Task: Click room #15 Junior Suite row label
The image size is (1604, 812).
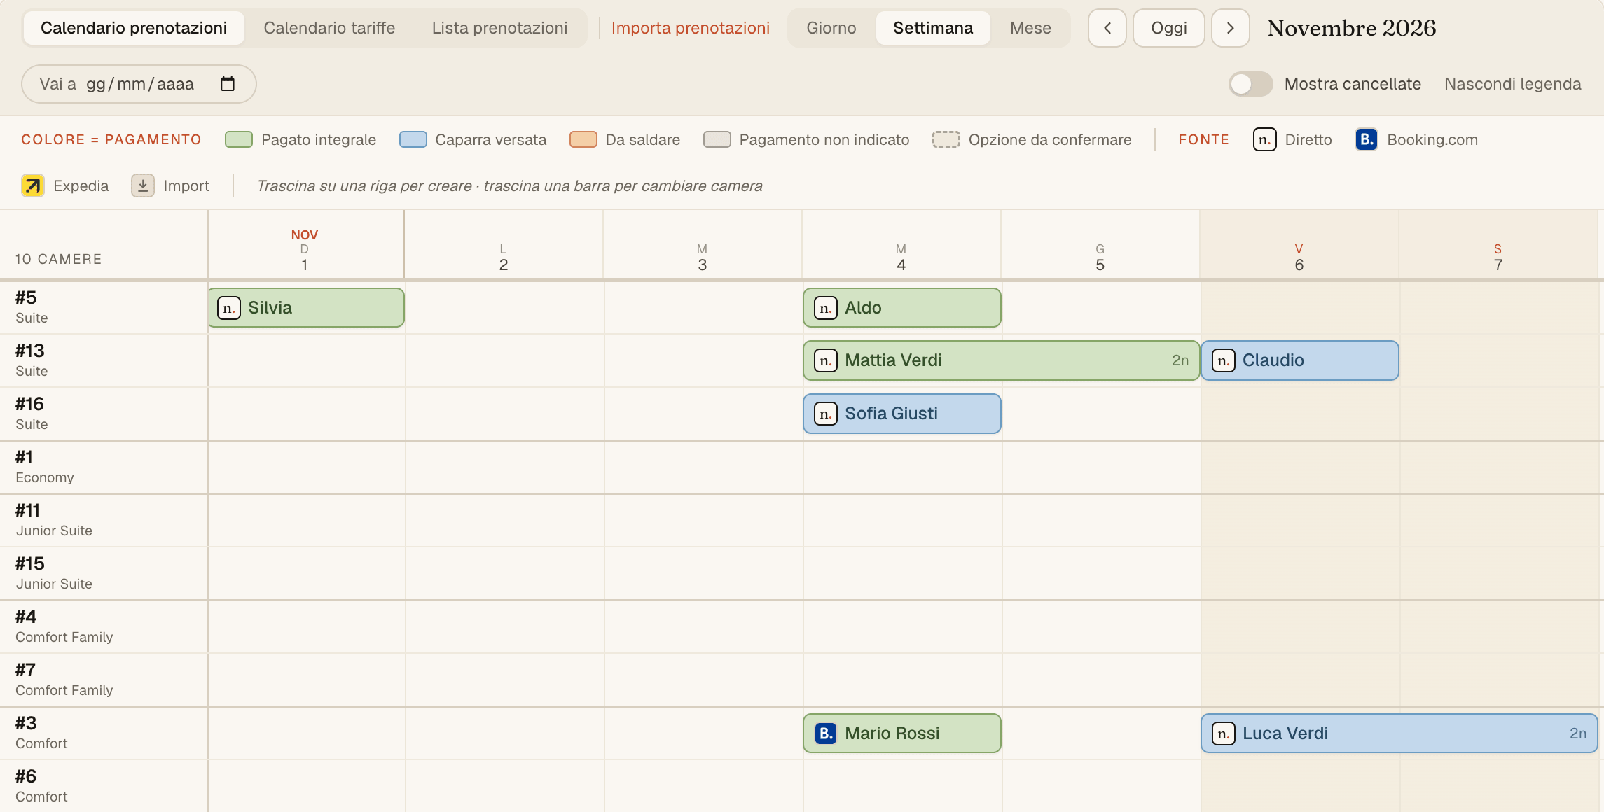Action: coord(104,573)
